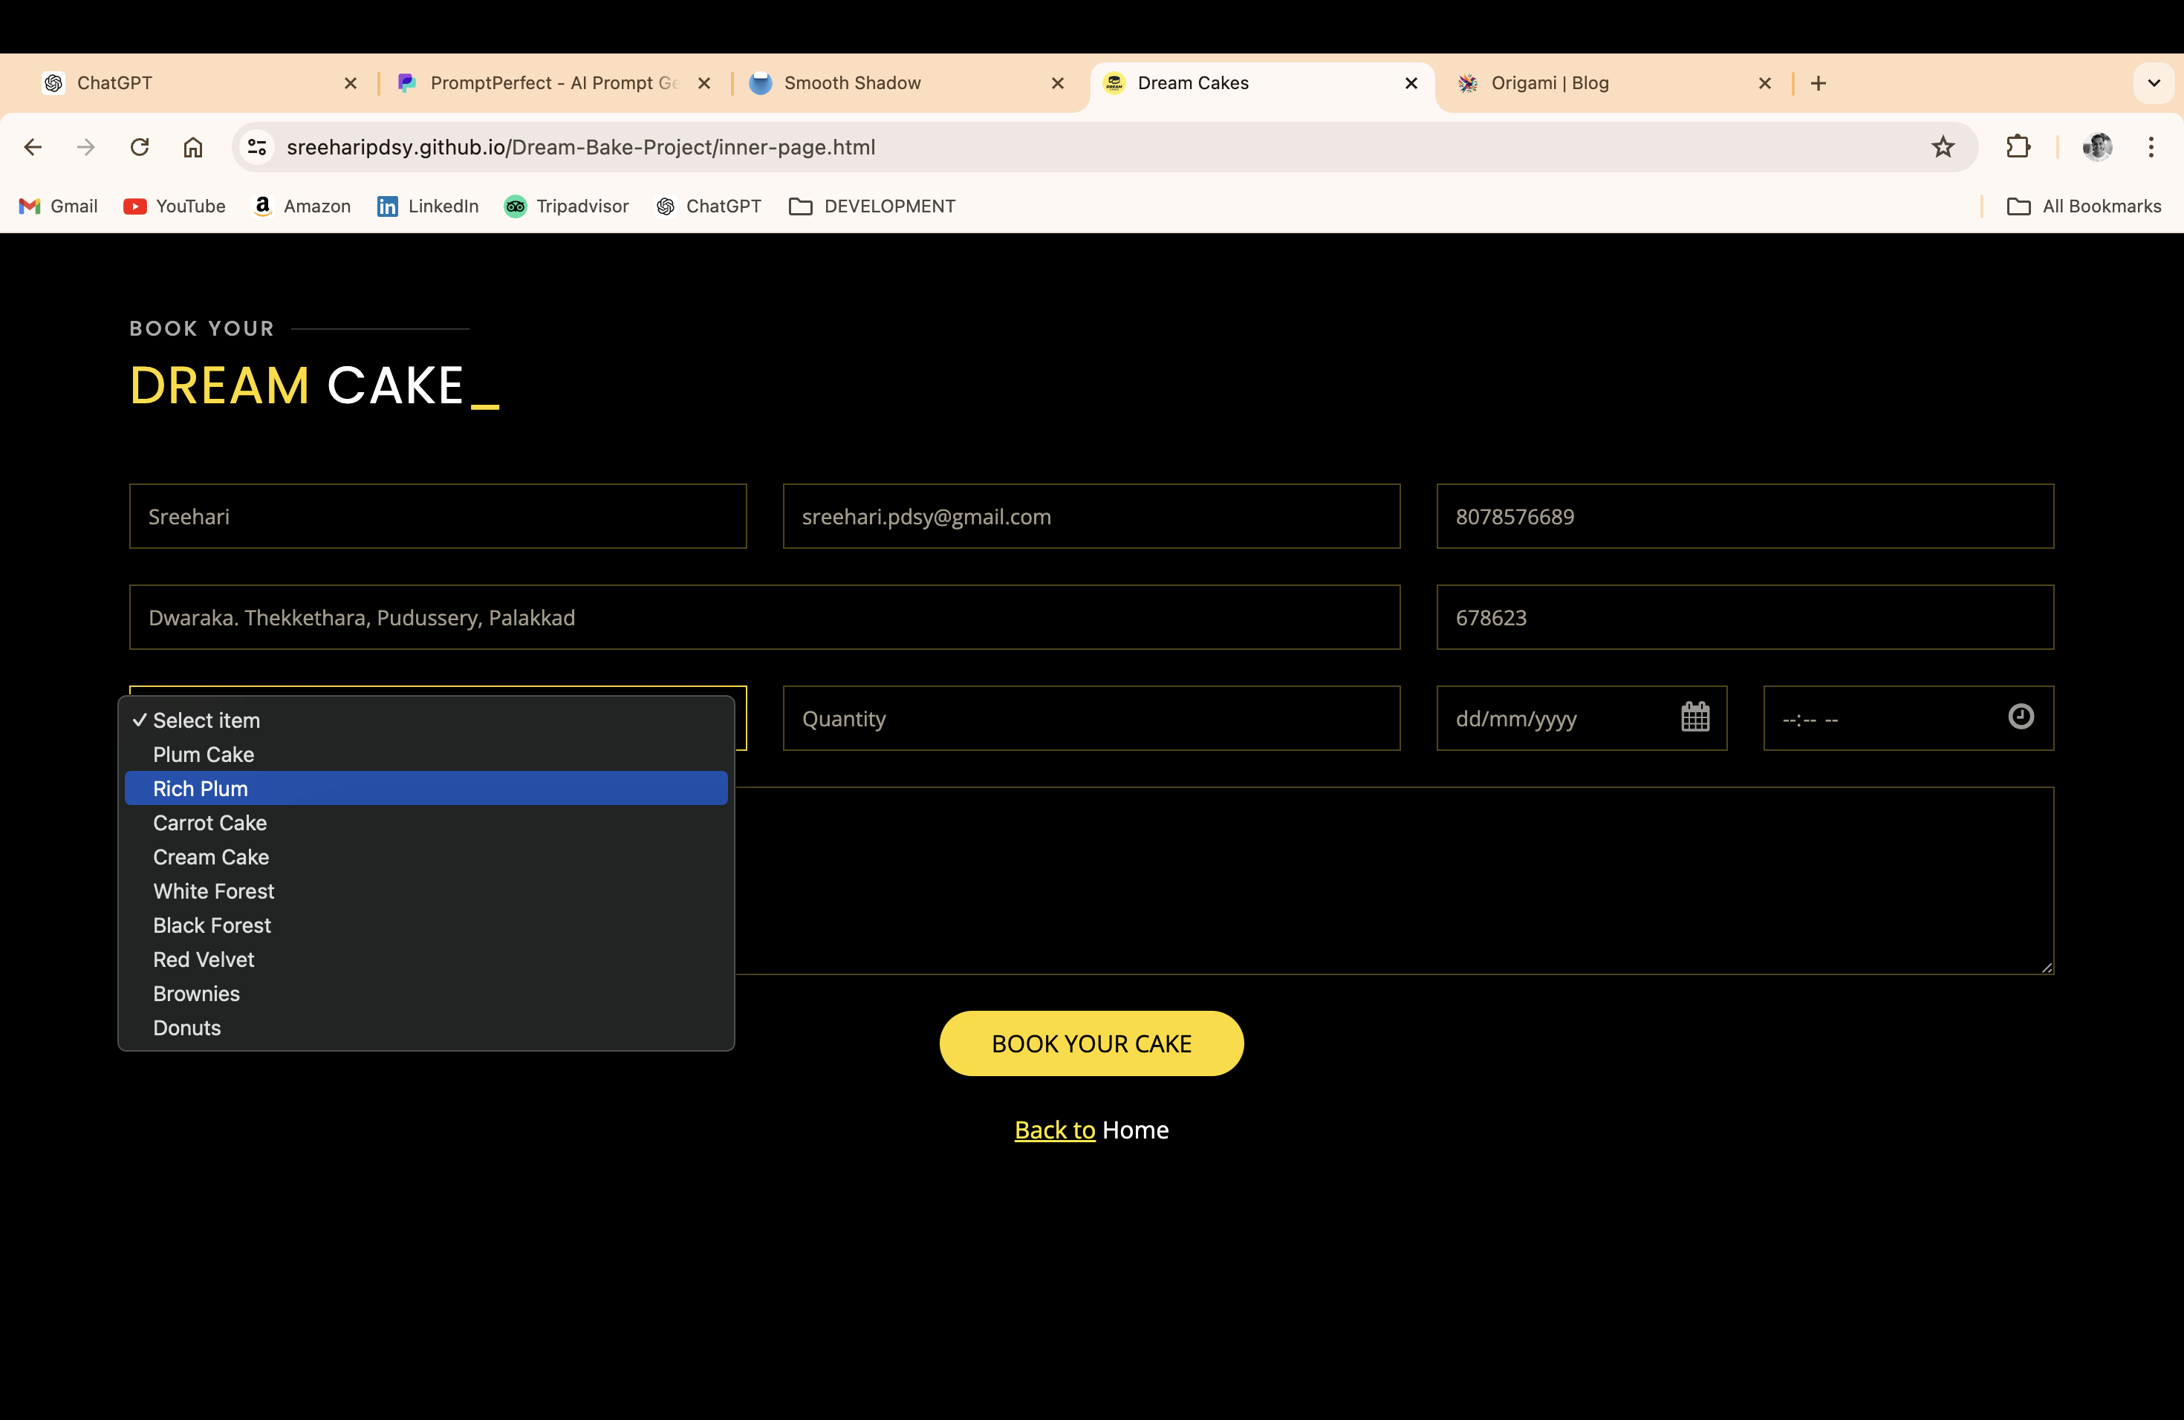Image resolution: width=2184 pixels, height=1420 pixels.
Task: Open the DEVELOPMENT bookmarks folder
Action: coord(872,206)
